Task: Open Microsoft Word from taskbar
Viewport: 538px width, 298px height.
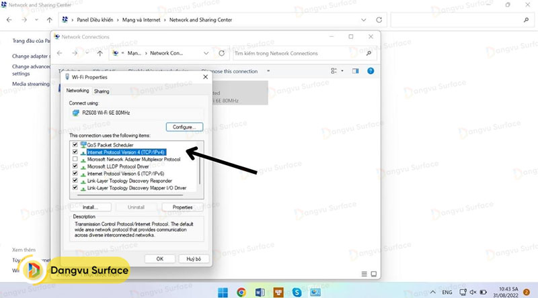Action: pyautogui.click(x=260, y=292)
